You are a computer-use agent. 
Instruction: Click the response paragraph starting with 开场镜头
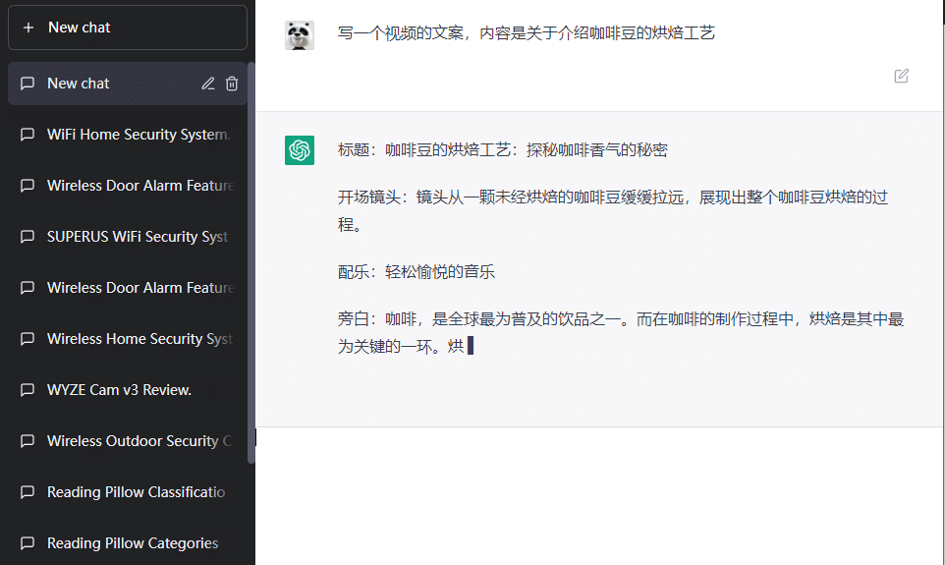click(x=613, y=211)
